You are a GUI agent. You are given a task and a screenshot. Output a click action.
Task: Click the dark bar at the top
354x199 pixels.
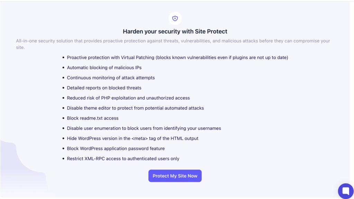(x=177, y=1)
